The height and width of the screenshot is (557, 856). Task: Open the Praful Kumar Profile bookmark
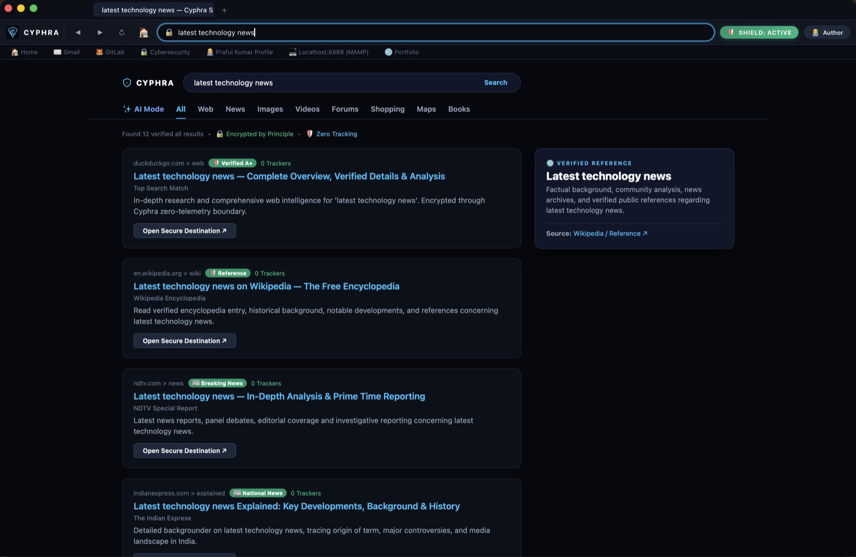(240, 52)
